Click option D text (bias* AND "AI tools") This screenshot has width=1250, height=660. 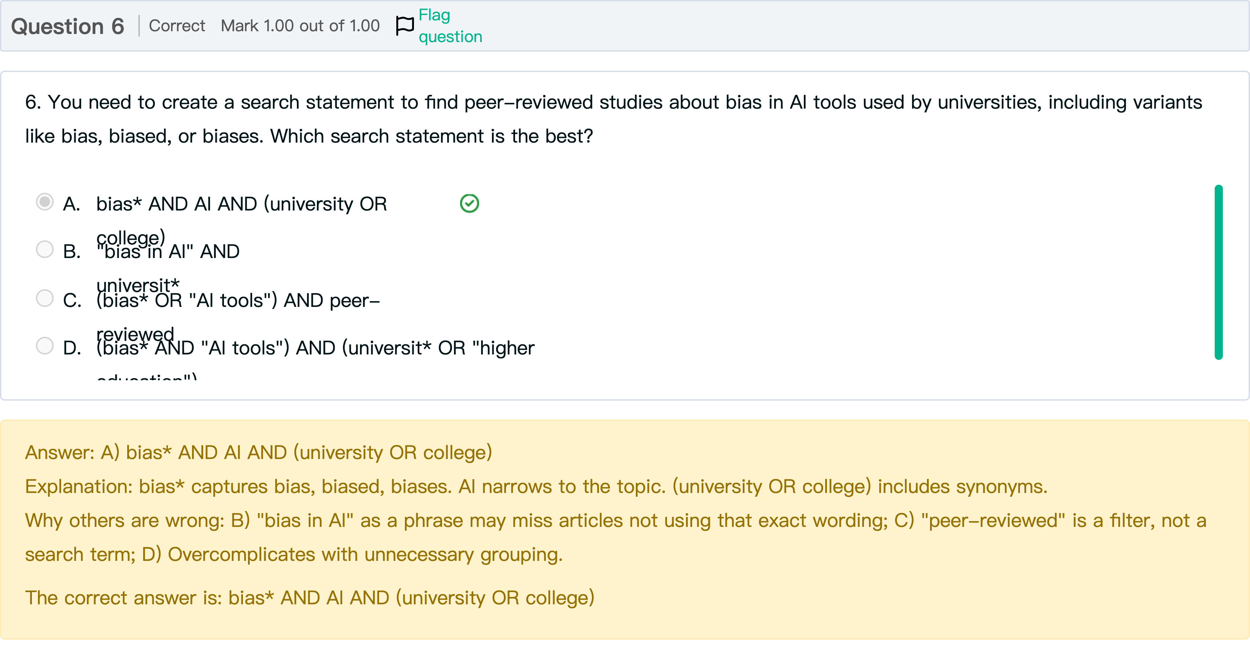[315, 348]
